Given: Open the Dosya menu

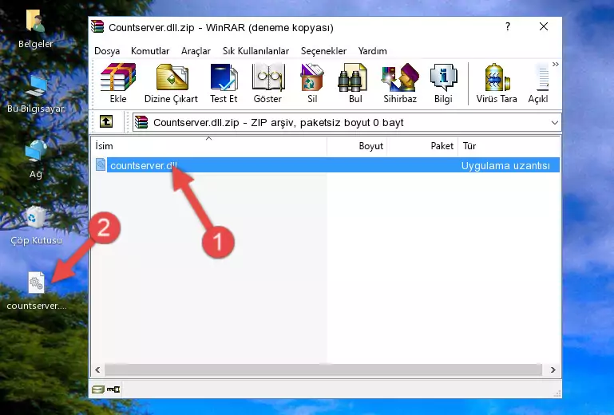Looking at the screenshot, I should [107, 51].
